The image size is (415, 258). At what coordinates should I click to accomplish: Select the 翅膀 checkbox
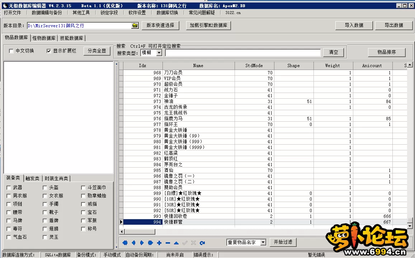[x=45, y=229]
